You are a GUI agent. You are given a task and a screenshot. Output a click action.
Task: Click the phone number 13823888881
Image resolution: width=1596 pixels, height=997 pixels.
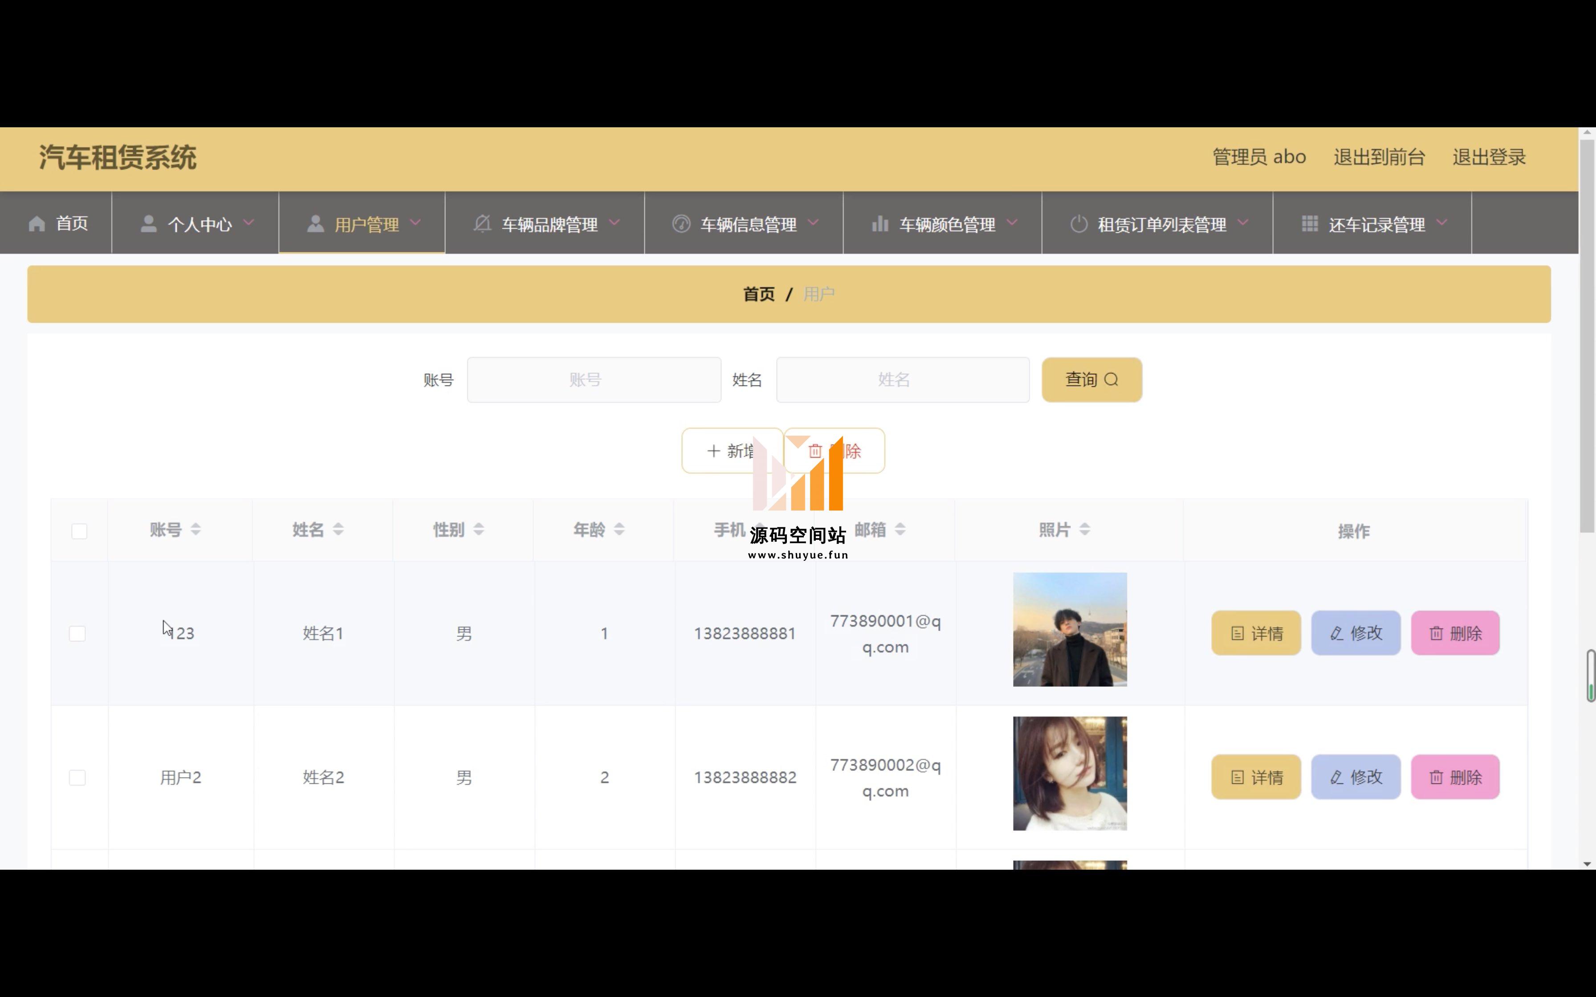click(745, 634)
